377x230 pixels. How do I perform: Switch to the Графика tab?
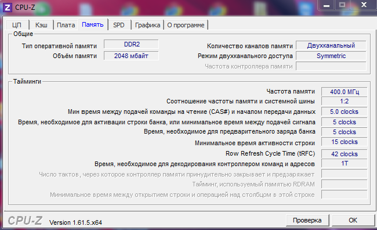[148, 25]
